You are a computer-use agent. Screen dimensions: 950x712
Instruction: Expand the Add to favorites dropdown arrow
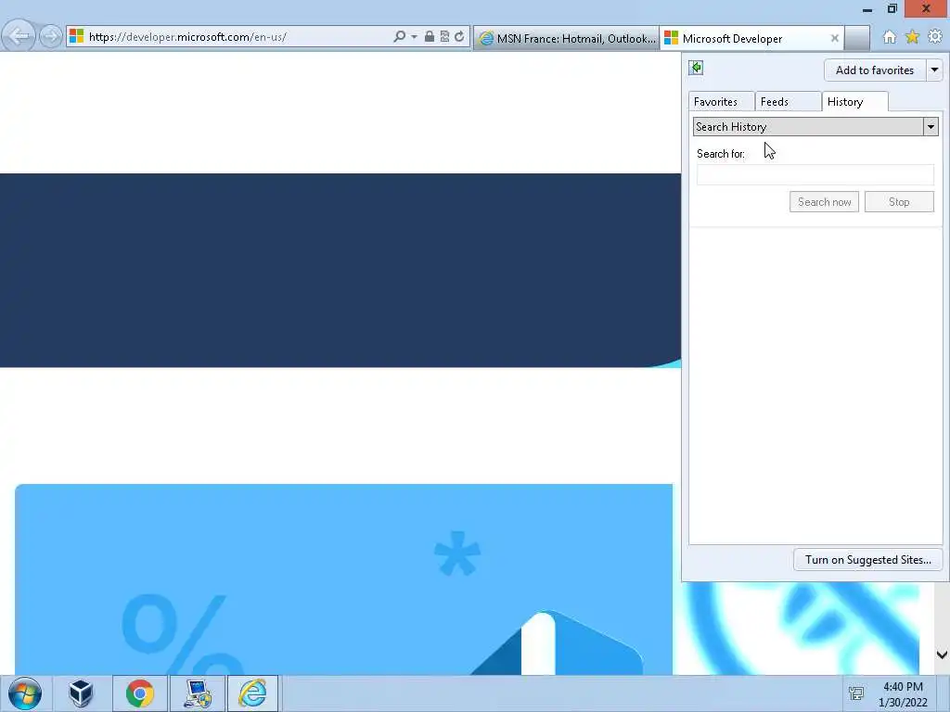[x=934, y=70]
